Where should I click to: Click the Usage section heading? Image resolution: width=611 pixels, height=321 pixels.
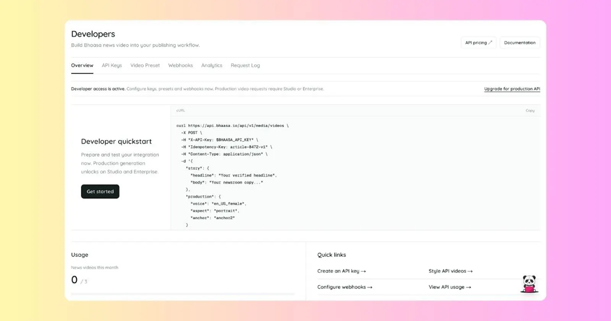point(80,255)
